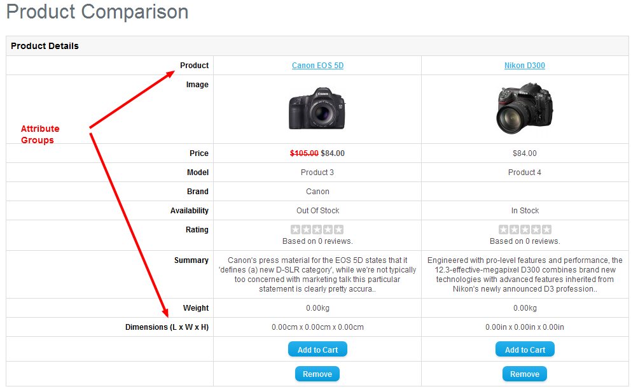This screenshot has height=389, width=631.
Task: Click the Canon EOS 5D summary text
Action: [x=317, y=274]
